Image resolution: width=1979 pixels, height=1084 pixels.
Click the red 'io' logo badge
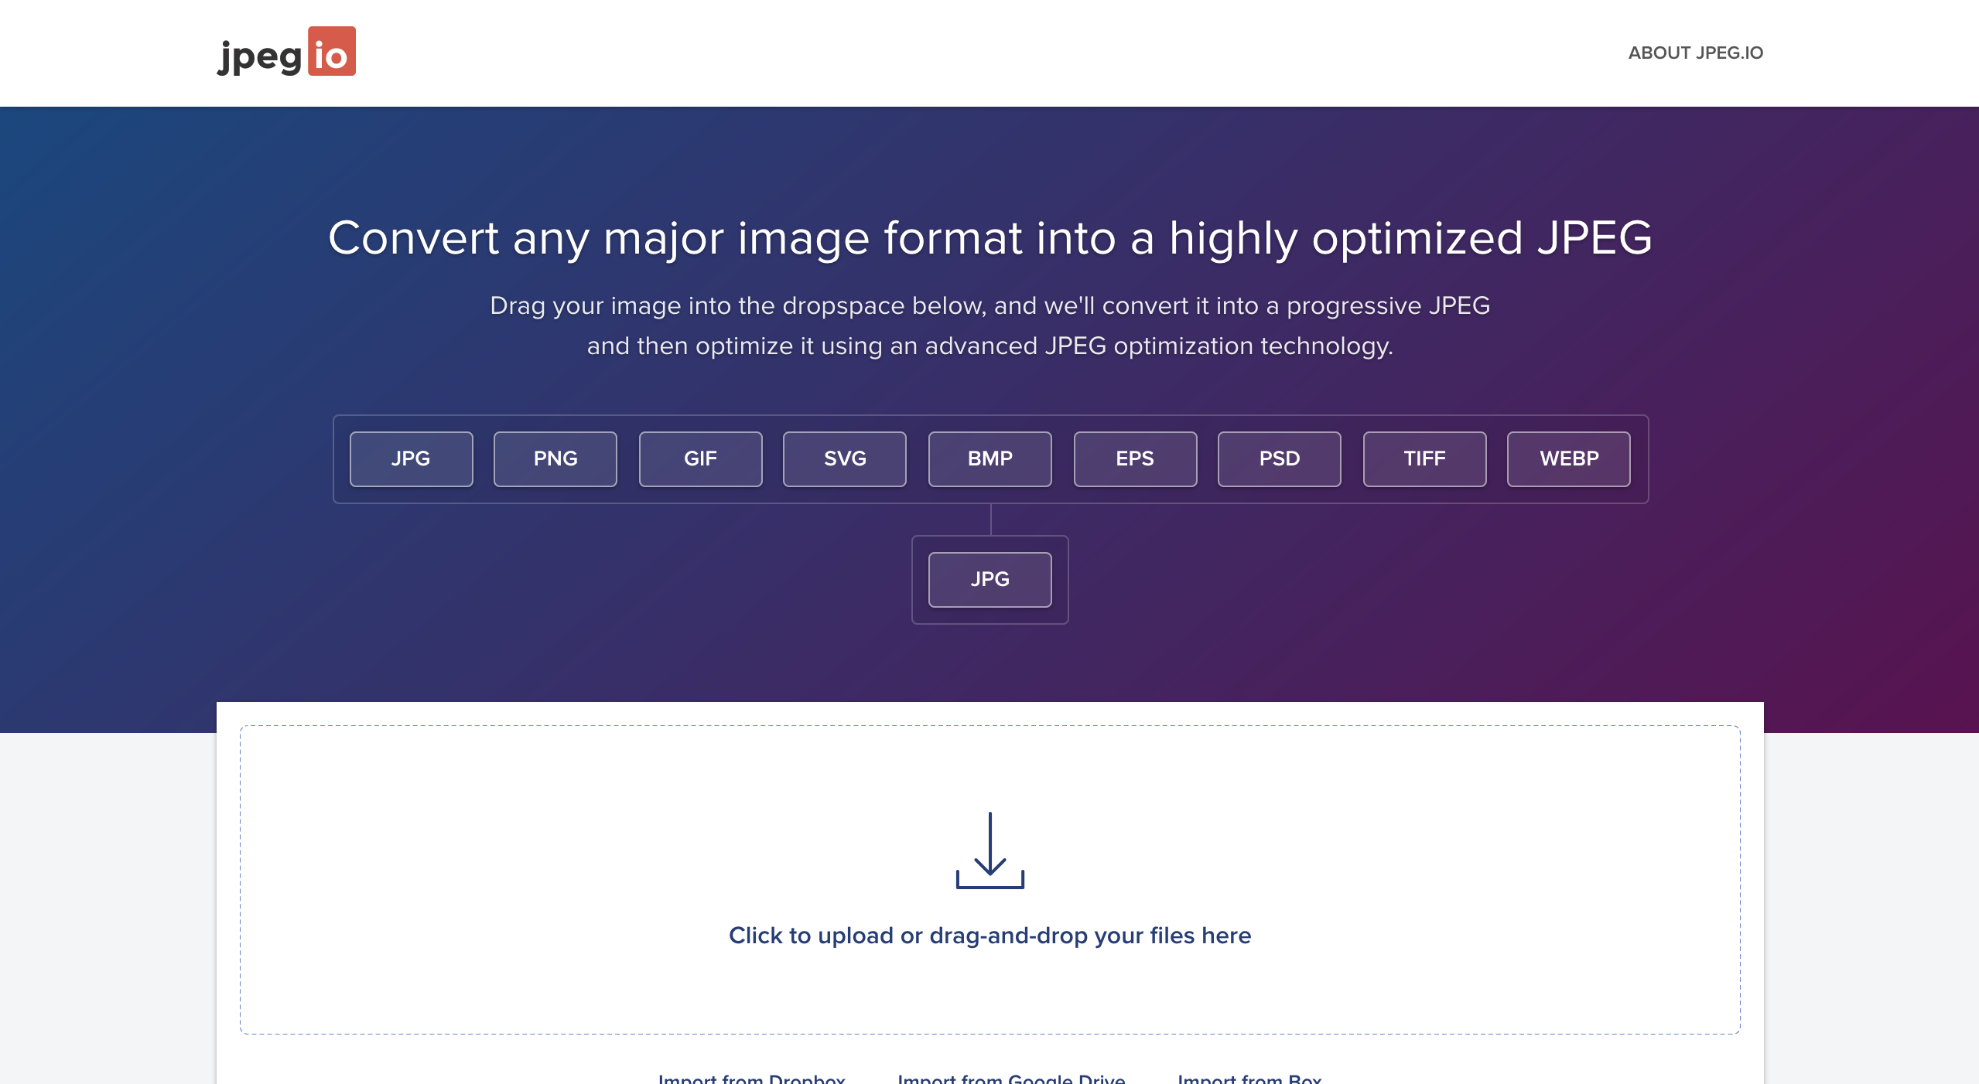pos(331,52)
